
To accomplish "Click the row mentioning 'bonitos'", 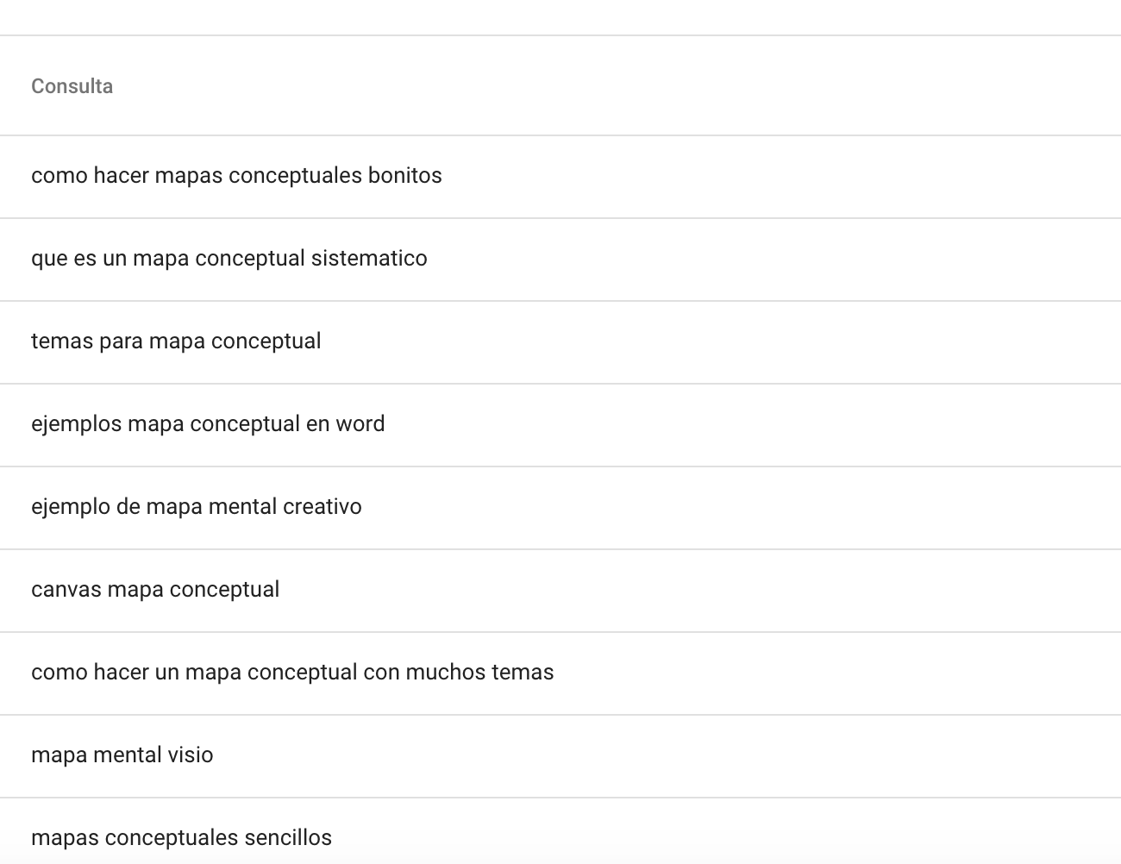I will pyautogui.click(x=560, y=177).
